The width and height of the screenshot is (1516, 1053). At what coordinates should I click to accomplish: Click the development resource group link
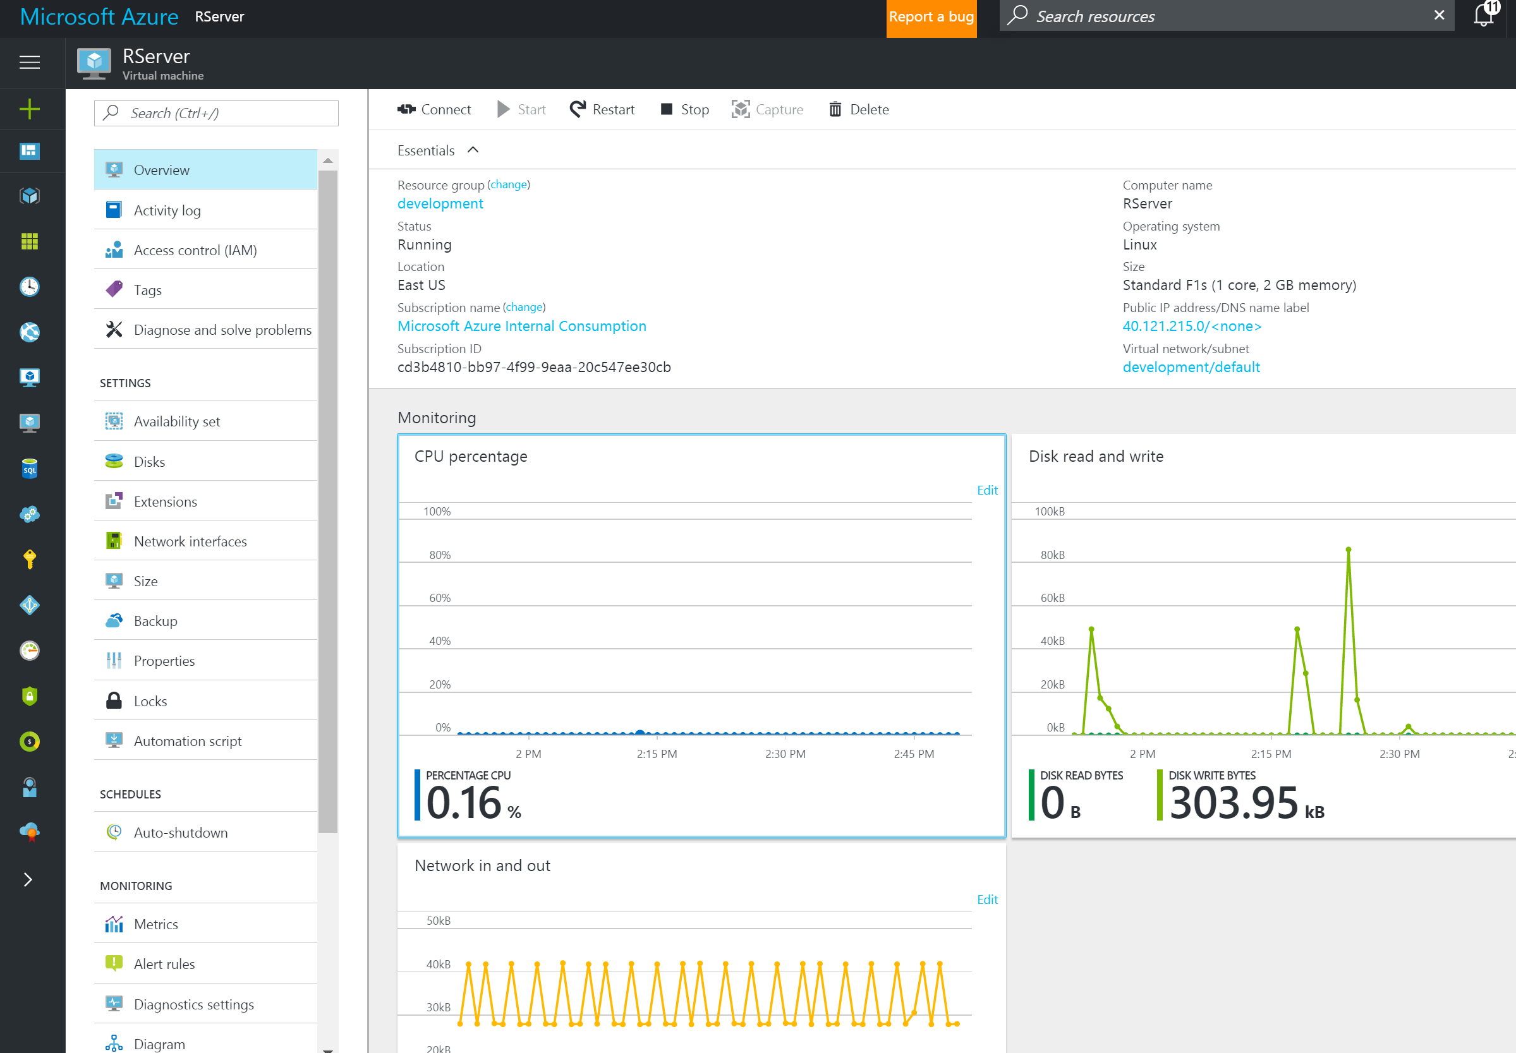[x=440, y=204]
